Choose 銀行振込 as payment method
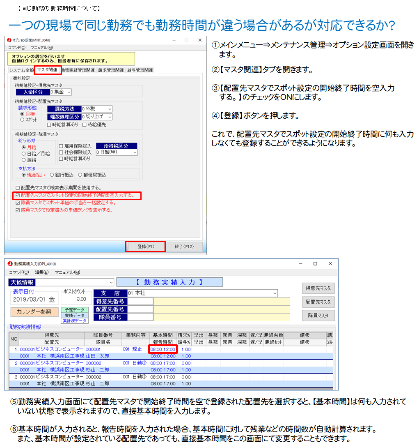The height and width of the screenshot is (445, 419). coord(52,175)
